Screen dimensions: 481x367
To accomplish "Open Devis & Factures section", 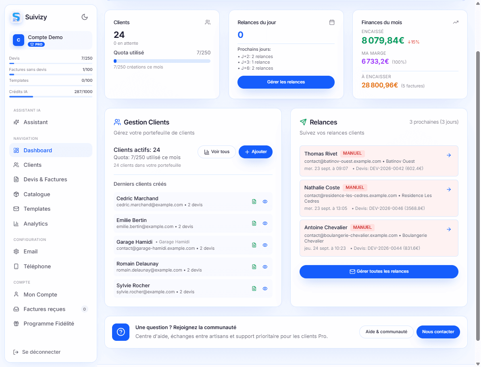I will click(51, 179).
